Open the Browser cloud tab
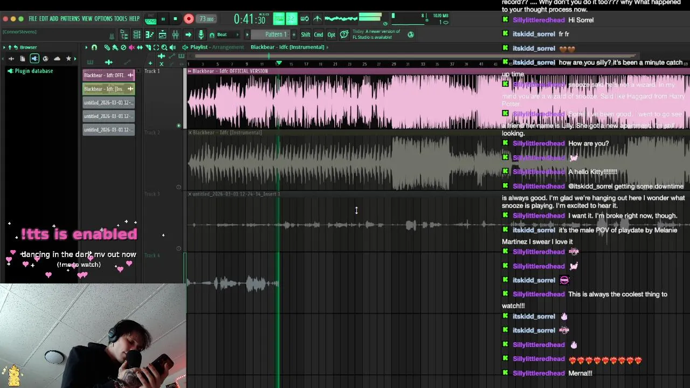The width and height of the screenshot is (690, 388). pos(57,59)
